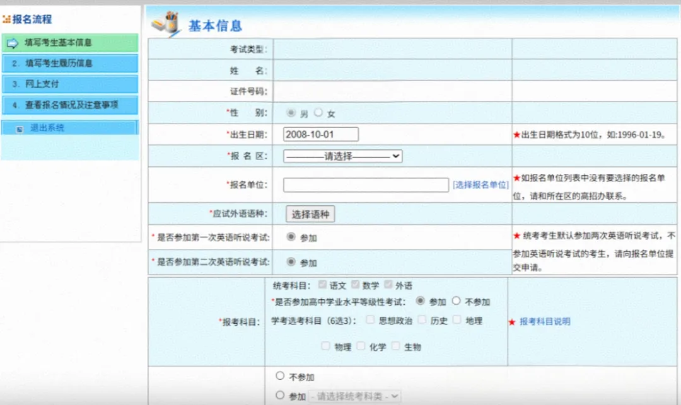Check the 生物 subject checkbox
Image resolution: width=681 pixels, height=405 pixels.
click(395, 346)
